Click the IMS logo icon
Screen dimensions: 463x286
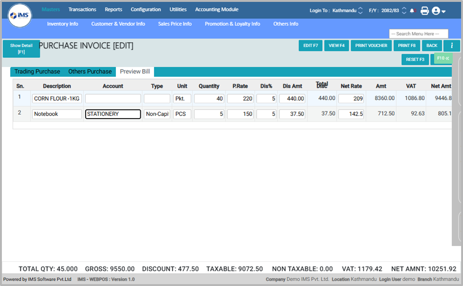coord(20,16)
